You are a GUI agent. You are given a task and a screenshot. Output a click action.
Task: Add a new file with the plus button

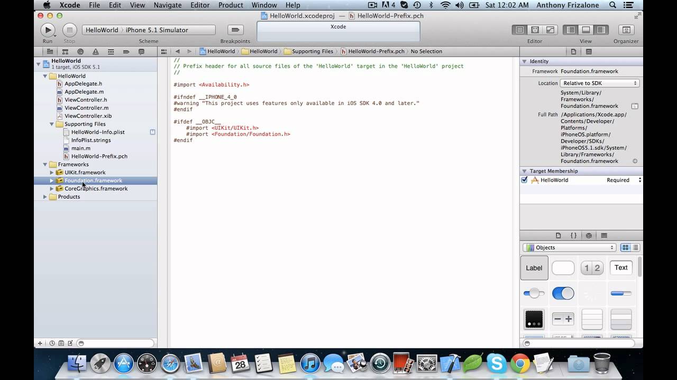point(40,343)
